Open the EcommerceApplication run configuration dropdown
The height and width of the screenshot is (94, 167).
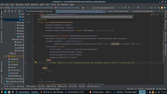pyautogui.click(x=104, y=8)
